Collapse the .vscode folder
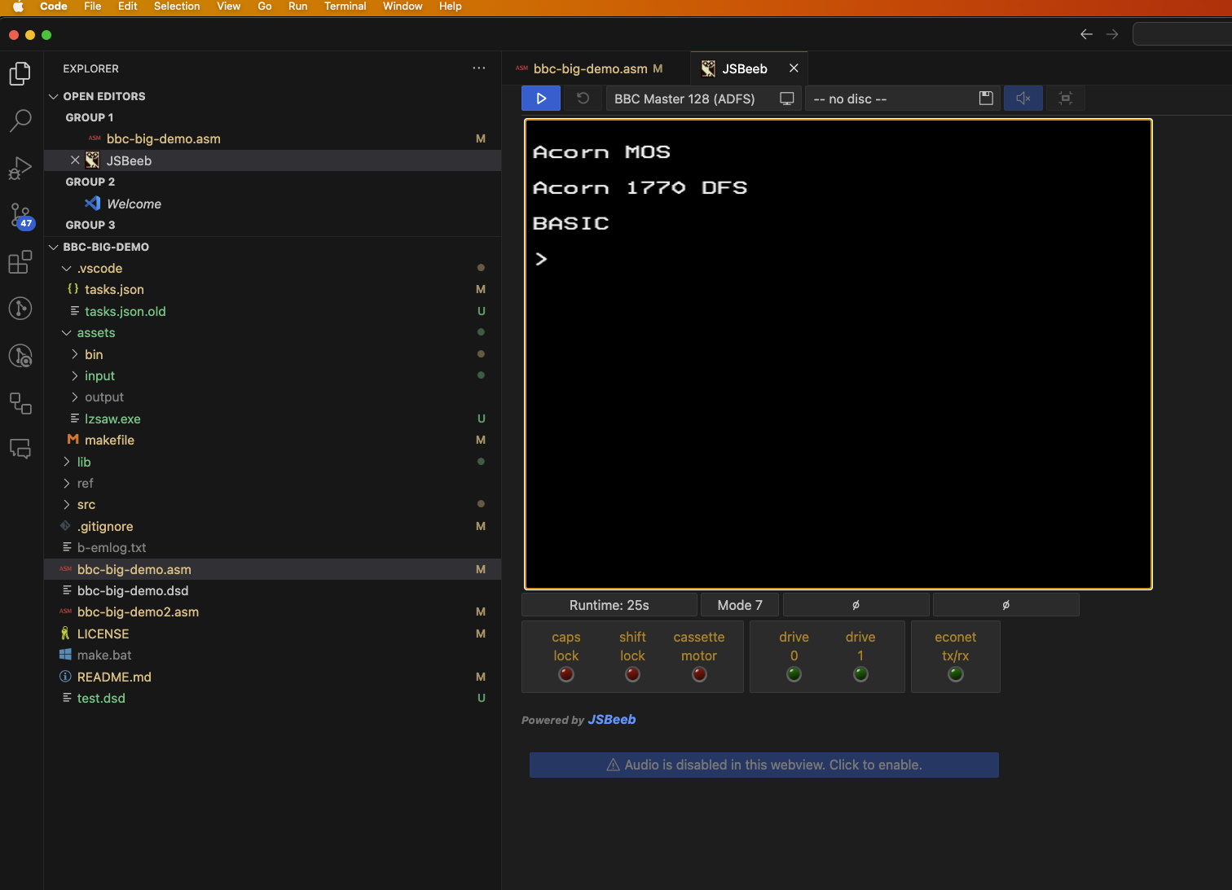Image resolution: width=1232 pixels, height=890 pixels. pyautogui.click(x=67, y=268)
